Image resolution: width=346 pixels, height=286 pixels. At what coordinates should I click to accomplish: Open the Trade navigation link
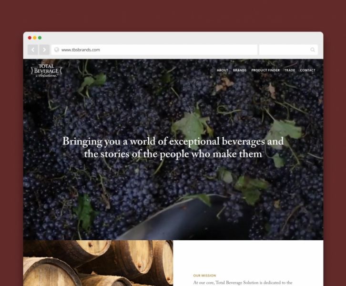coord(290,70)
